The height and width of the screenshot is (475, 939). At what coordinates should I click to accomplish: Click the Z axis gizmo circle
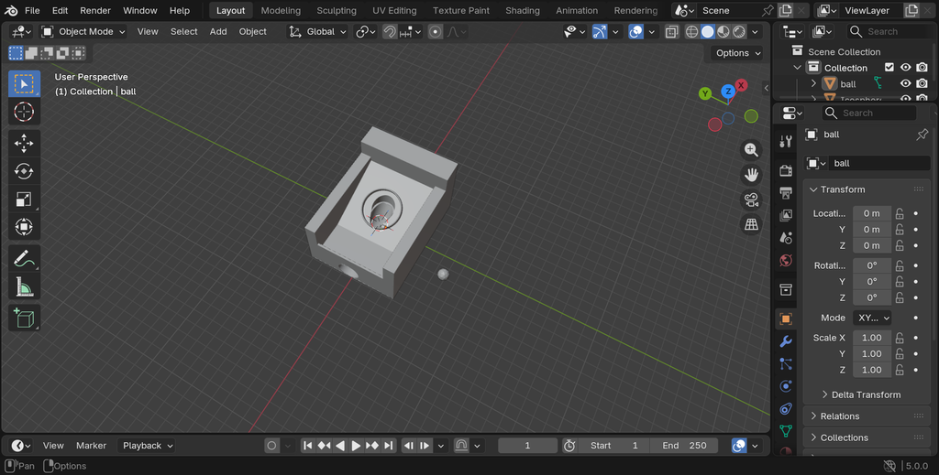(727, 92)
